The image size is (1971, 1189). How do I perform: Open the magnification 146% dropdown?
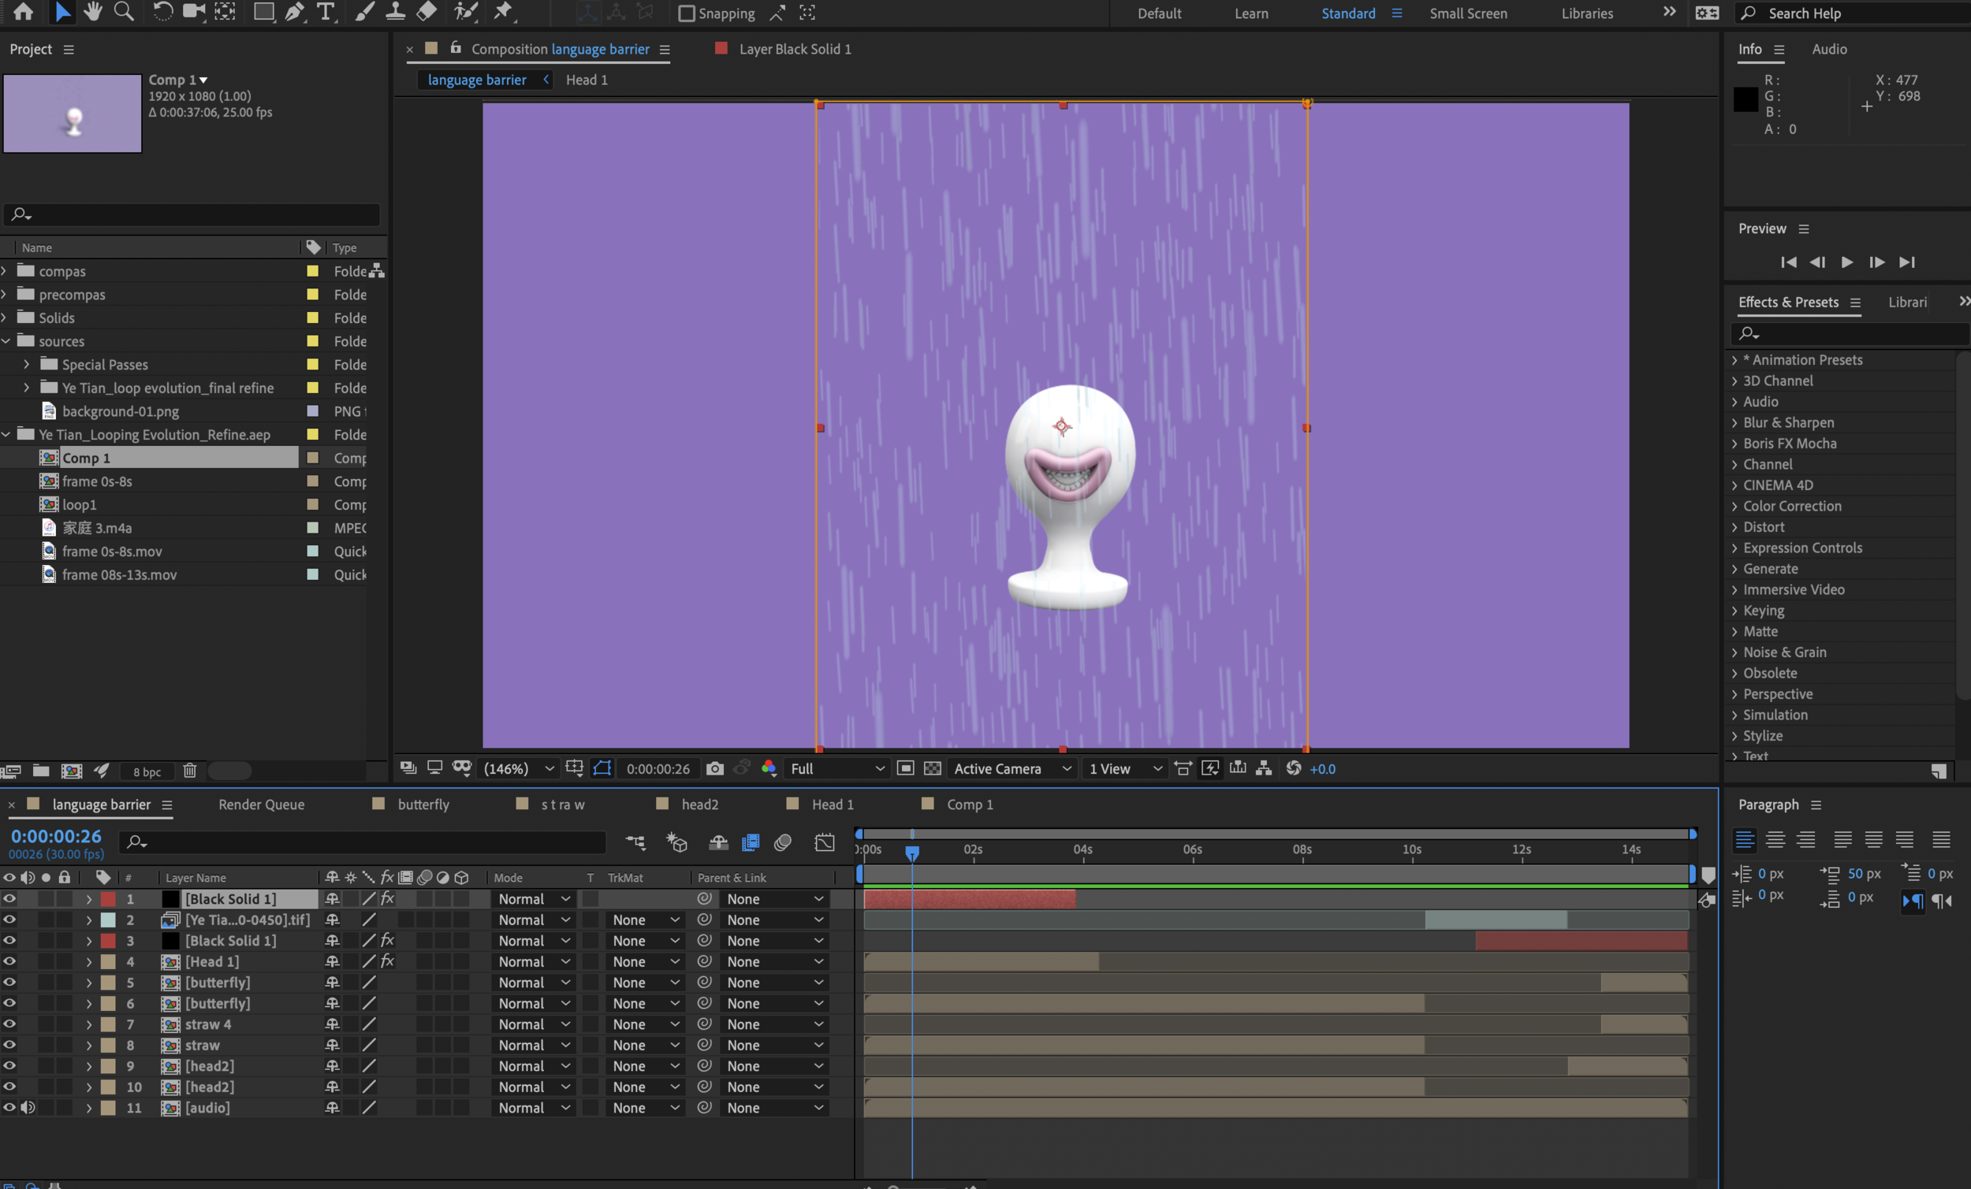point(519,768)
